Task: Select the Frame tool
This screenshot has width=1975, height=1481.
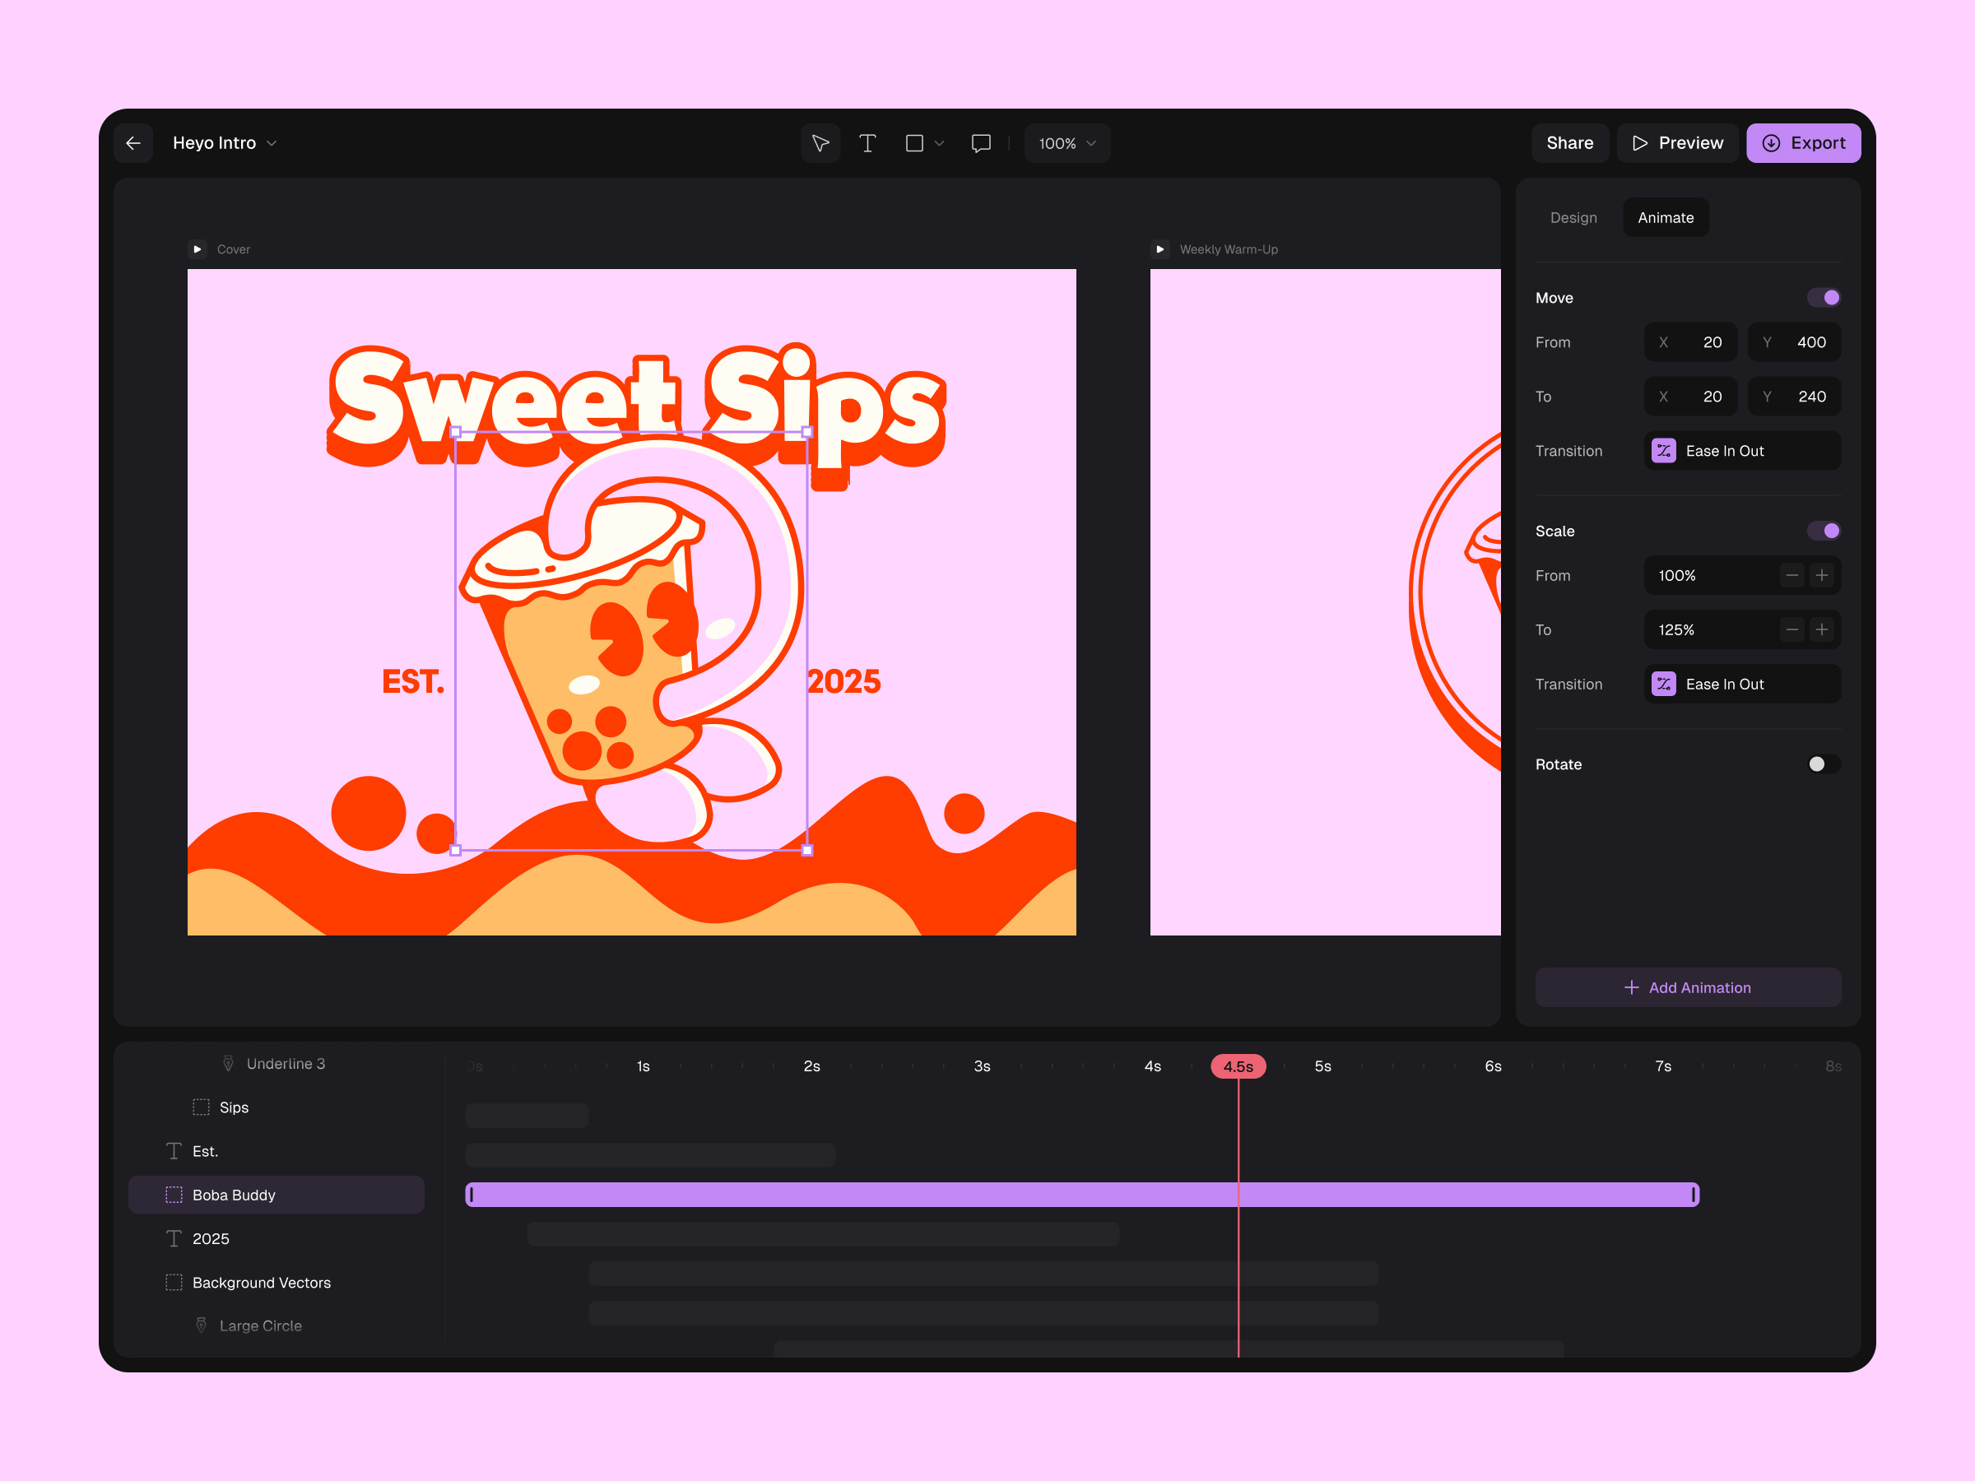Action: 914,143
